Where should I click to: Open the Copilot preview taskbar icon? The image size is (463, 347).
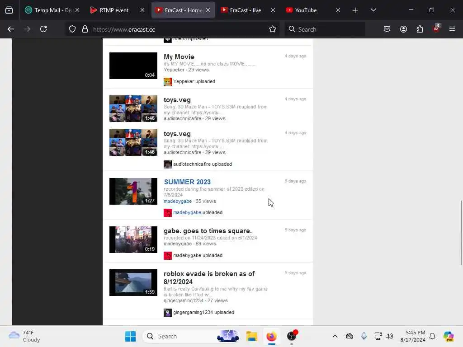point(449,336)
